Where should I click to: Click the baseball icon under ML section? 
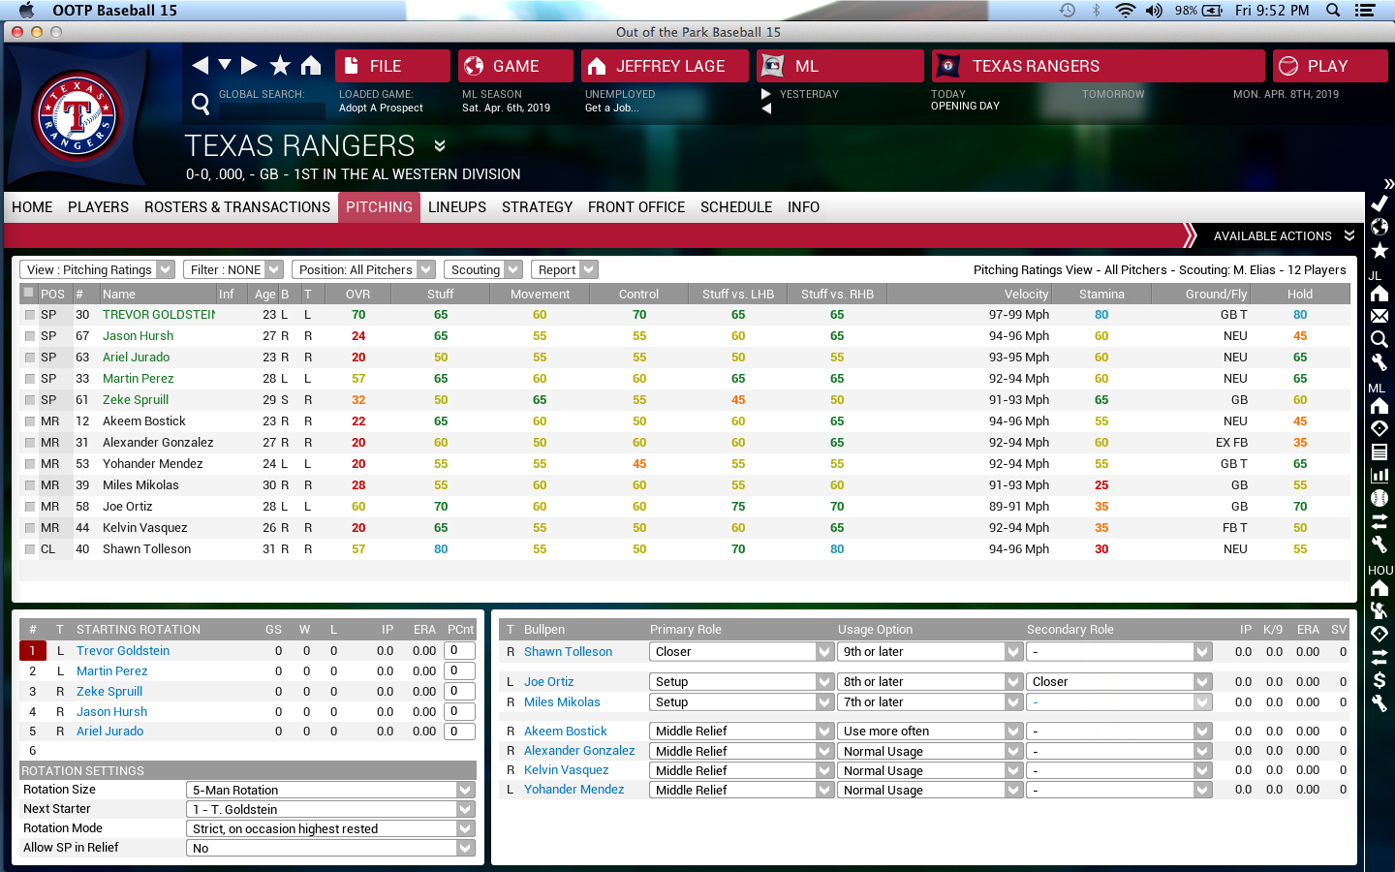tap(1379, 498)
